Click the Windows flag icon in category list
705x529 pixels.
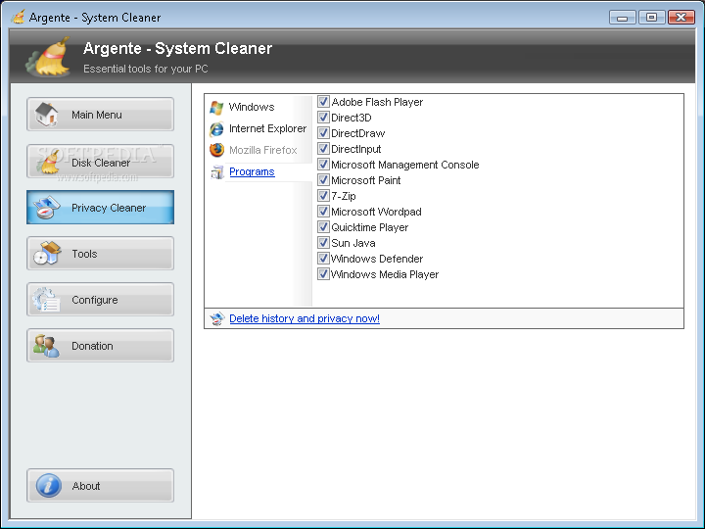(x=216, y=108)
